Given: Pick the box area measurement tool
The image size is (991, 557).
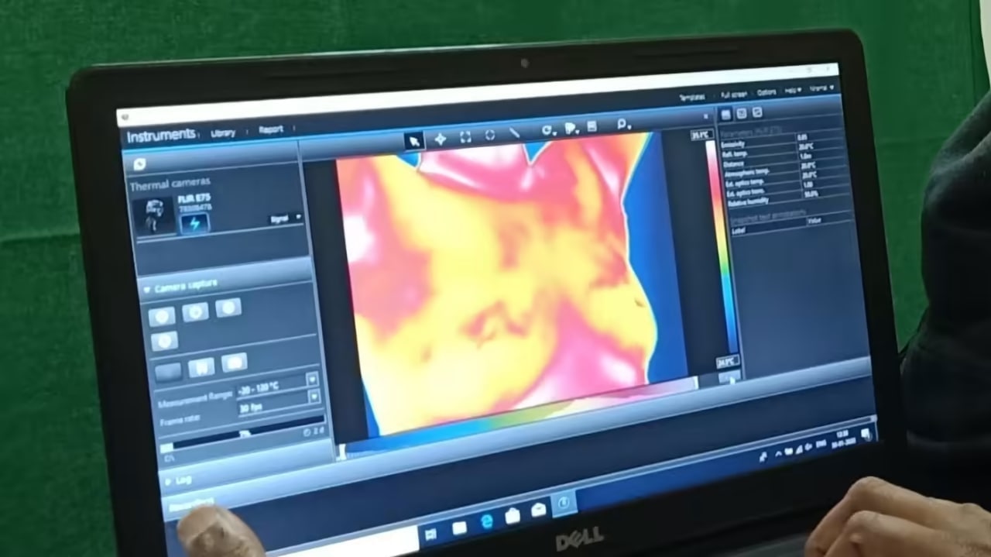Looking at the screenshot, I should [465, 137].
